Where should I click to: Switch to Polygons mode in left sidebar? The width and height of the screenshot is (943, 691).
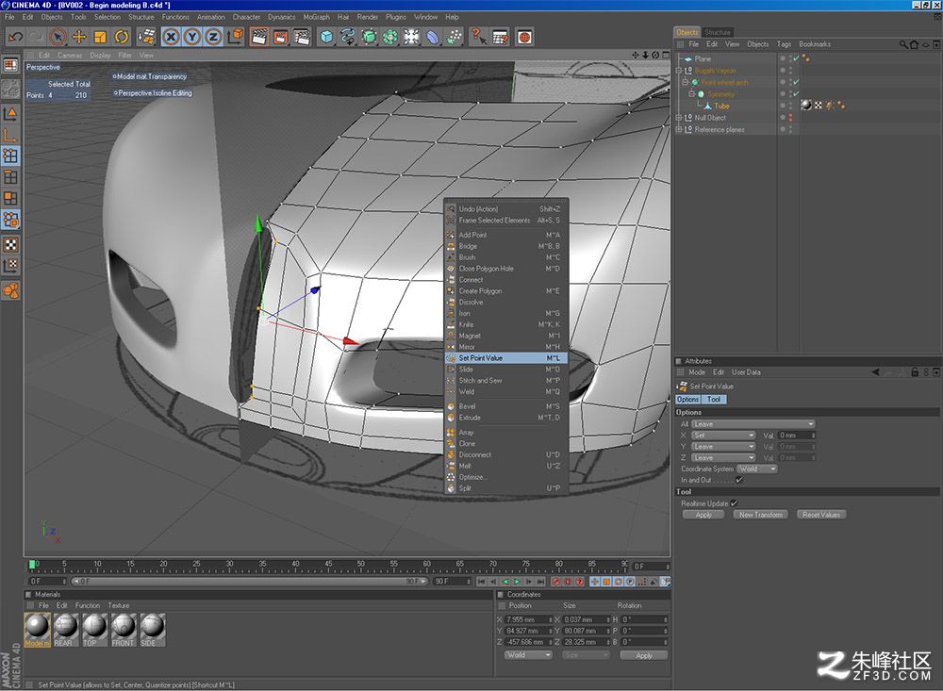[x=10, y=199]
